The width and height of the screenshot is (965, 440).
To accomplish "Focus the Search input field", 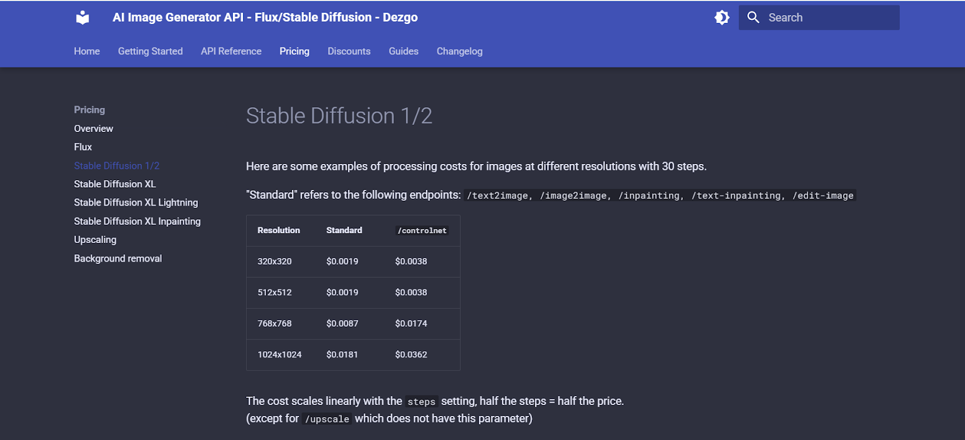I will tap(819, 17).
